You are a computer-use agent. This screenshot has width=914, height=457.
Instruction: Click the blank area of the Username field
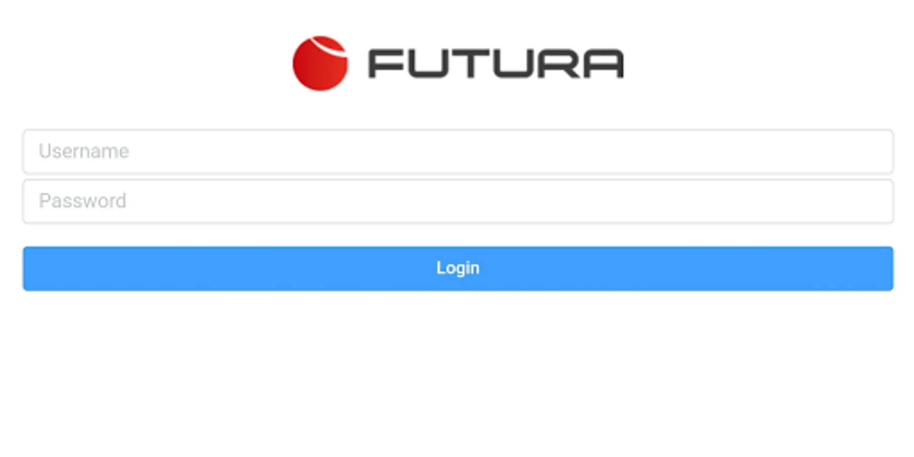click(x=508, y=151)
